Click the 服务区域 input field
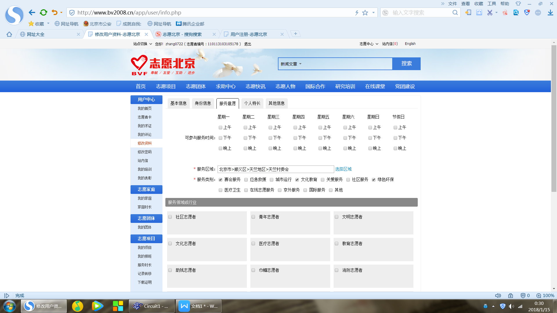 [276, 169]
